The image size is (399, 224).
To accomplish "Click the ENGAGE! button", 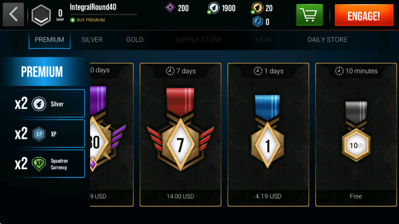I will 364,15.
